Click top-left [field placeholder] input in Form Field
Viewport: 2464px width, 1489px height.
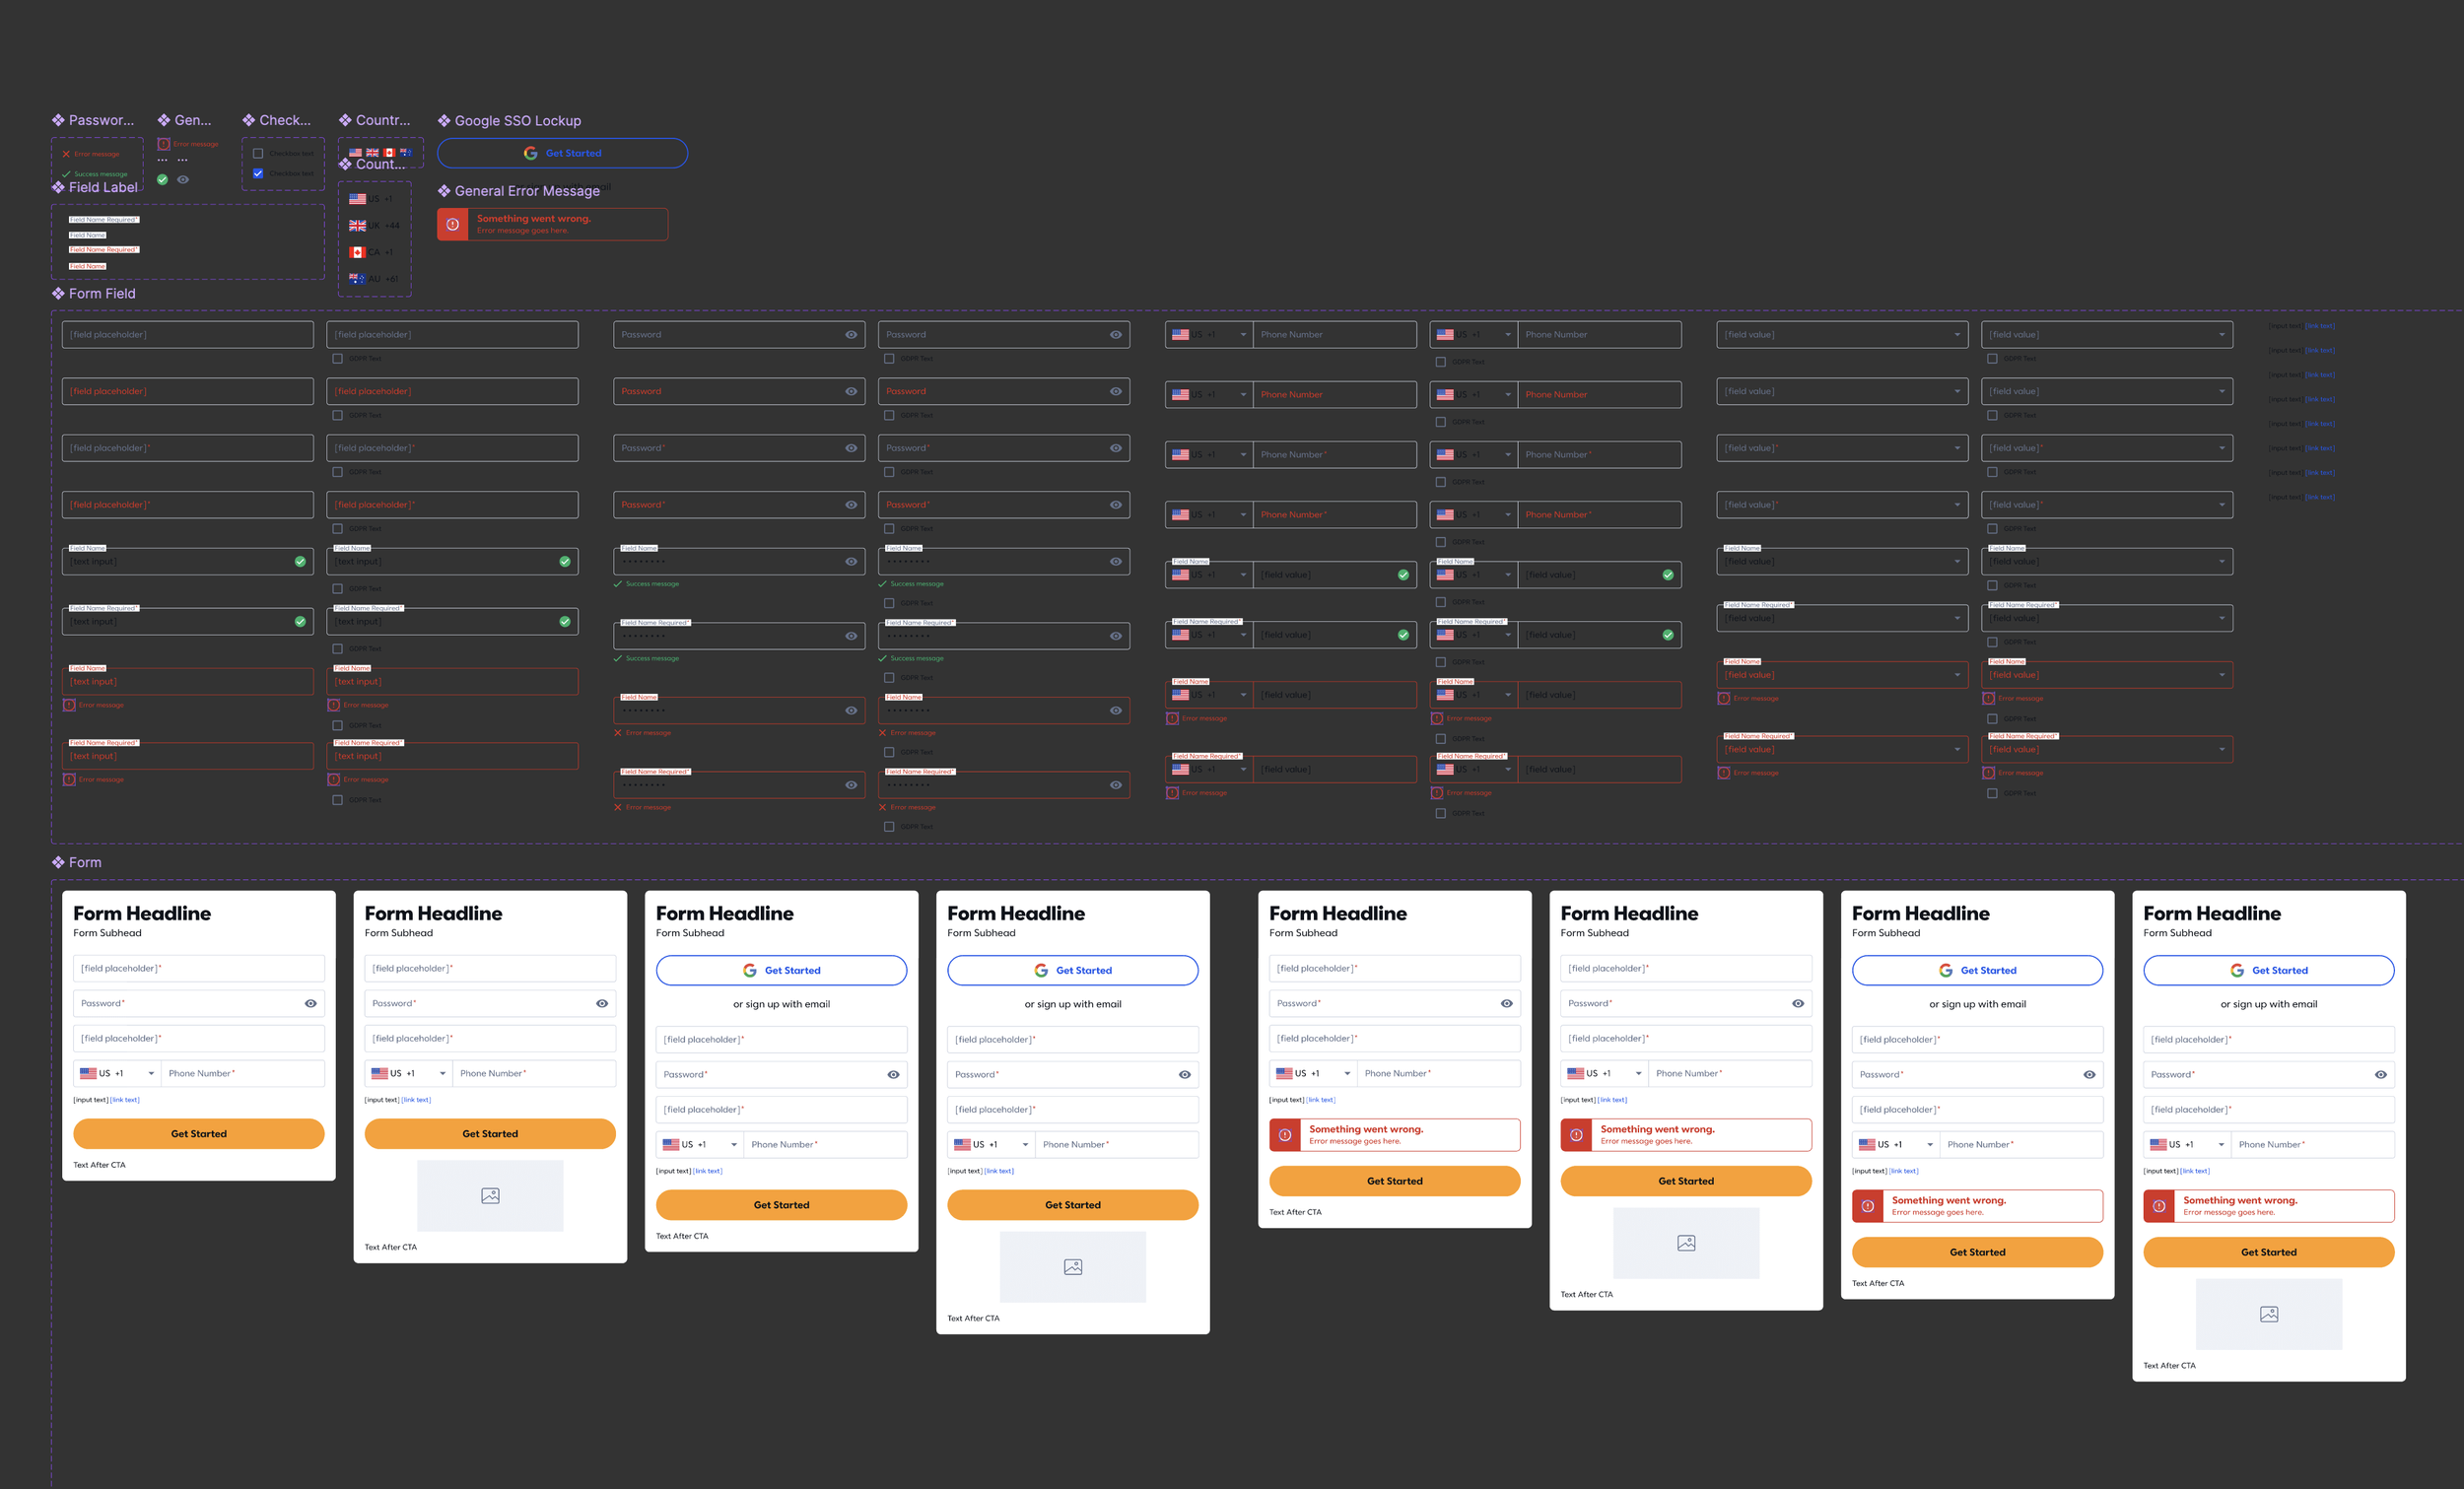[x=187, y=335]
